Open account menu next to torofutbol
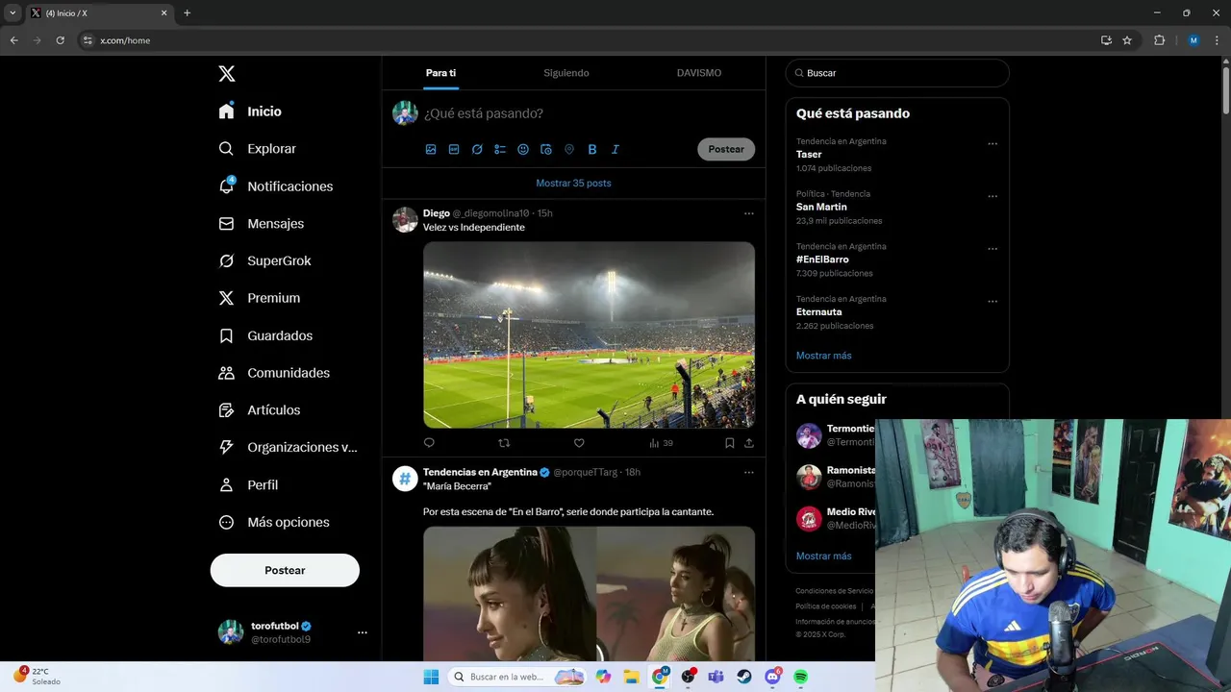The width and height of the screenshot is (1231, 692). 363,632
